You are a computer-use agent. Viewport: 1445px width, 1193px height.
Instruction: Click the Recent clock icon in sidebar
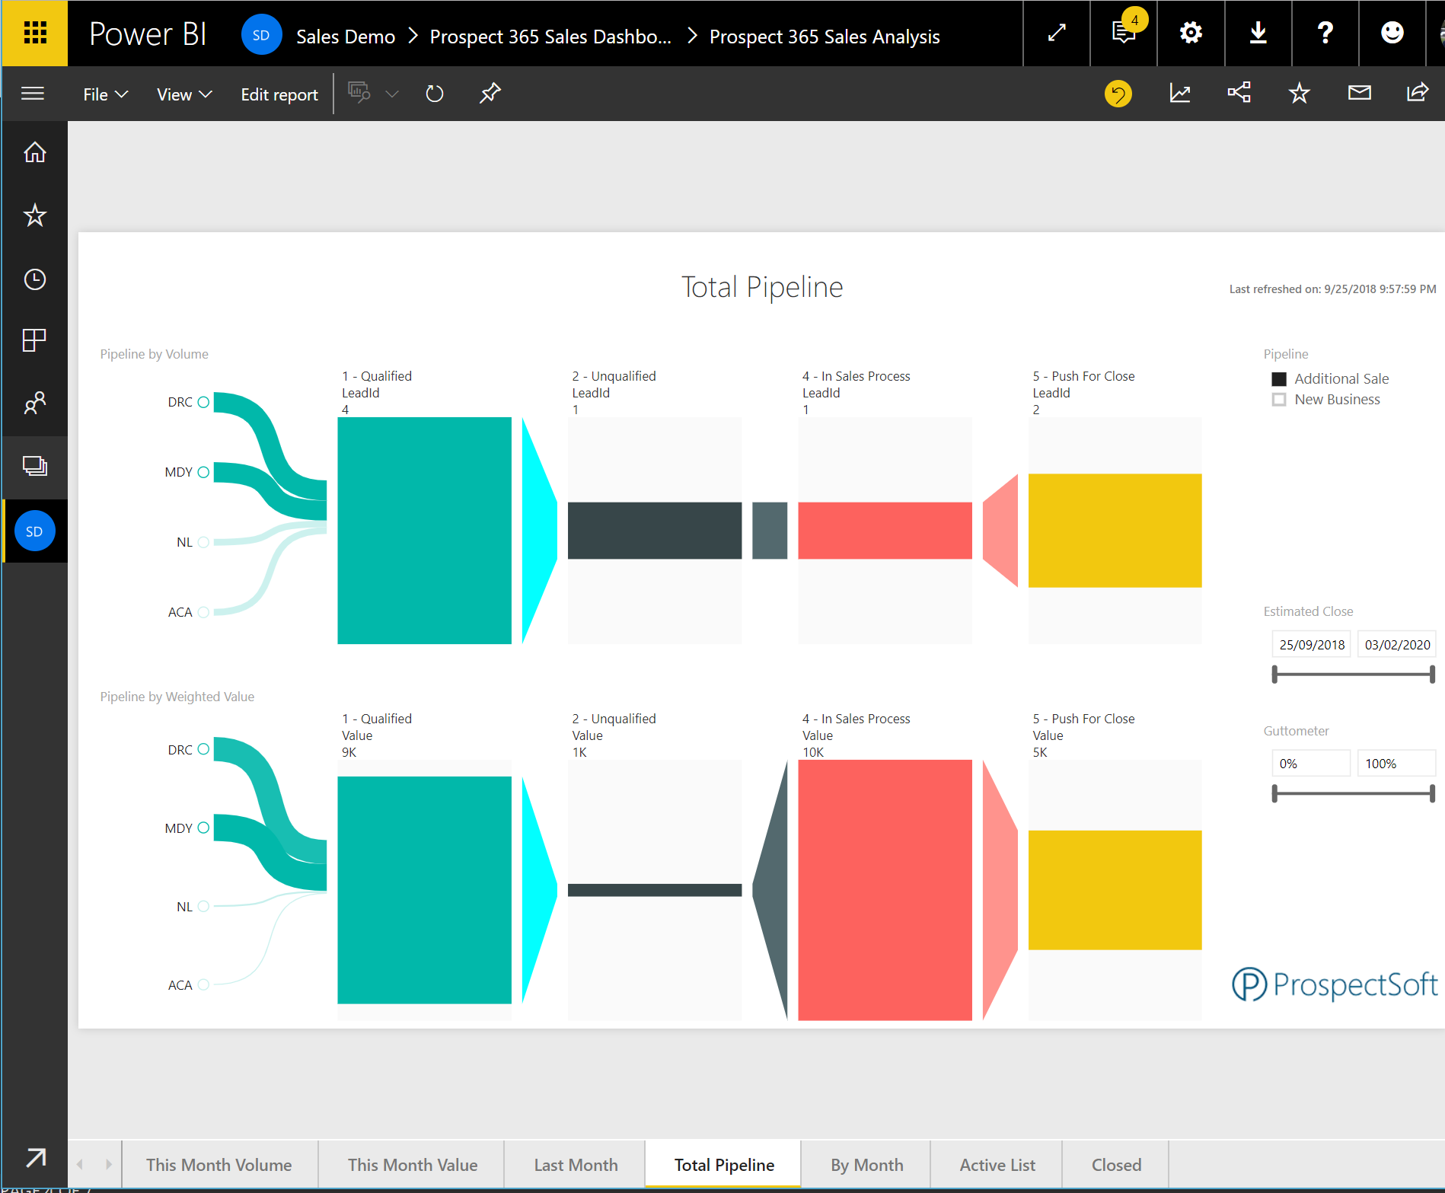pos(34,279)
